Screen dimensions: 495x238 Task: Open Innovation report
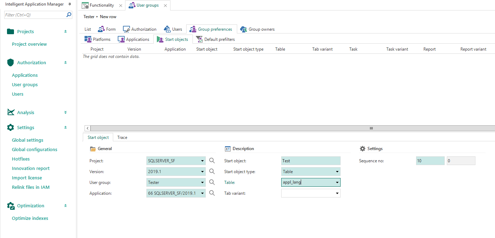pos(31,168)
